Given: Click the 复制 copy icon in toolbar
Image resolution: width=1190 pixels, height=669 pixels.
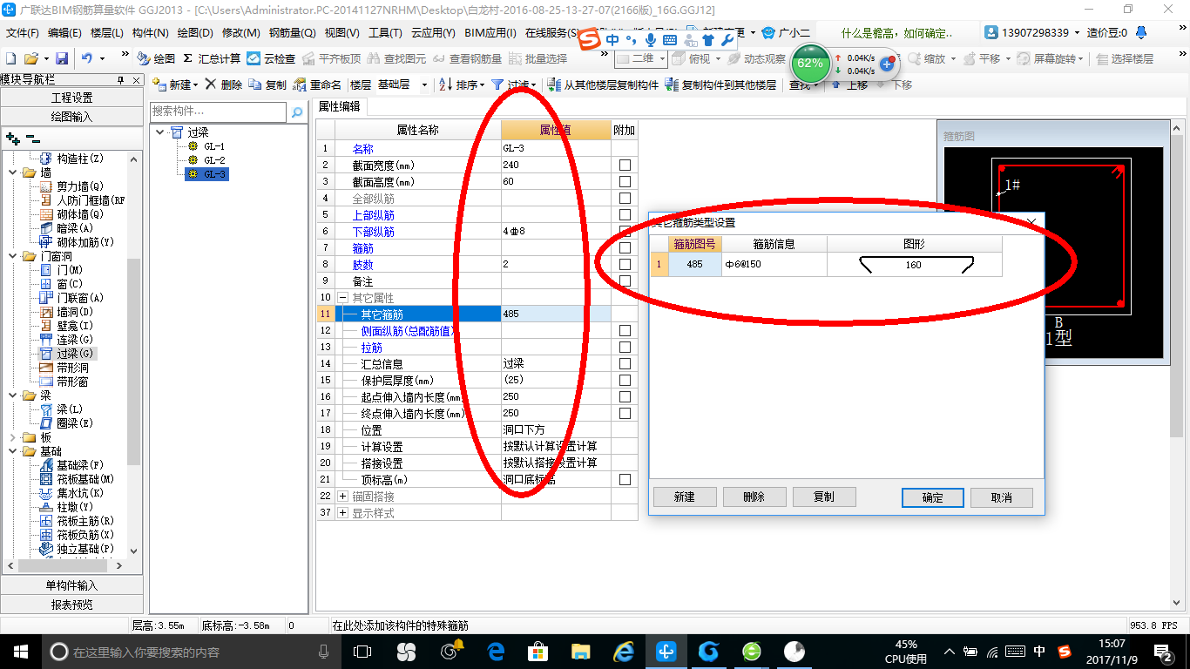Looking at the screenshot, I should pyautogui.click(x=254, y=84).
